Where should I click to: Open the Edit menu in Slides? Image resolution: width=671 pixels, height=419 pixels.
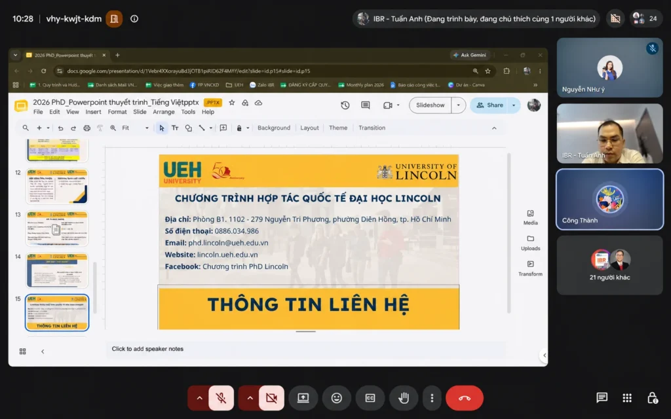point(54,111)
